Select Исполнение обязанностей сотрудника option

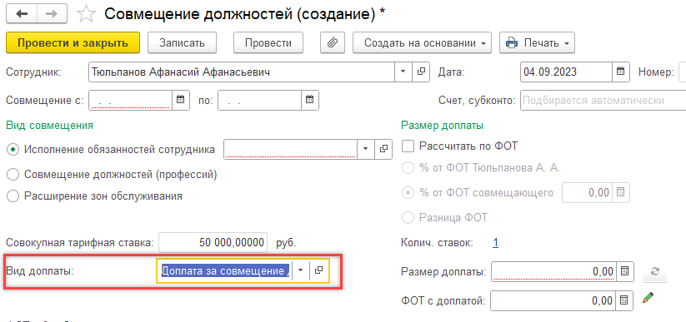[13, 150]
